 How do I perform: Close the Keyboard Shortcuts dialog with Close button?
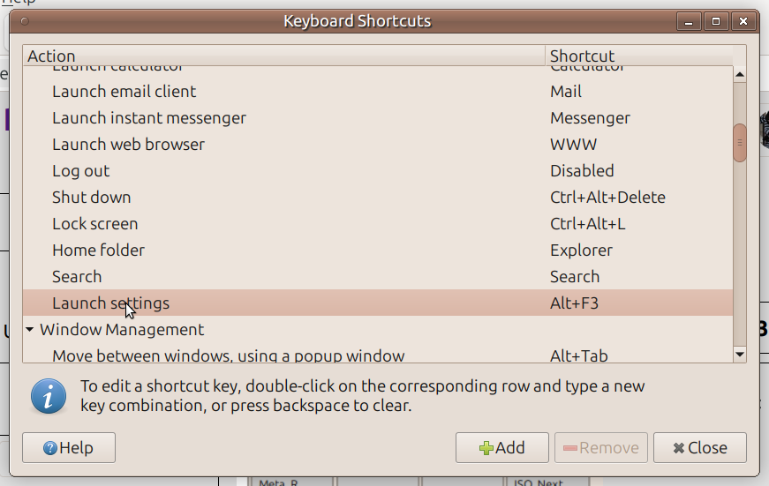tap(699, 448)
